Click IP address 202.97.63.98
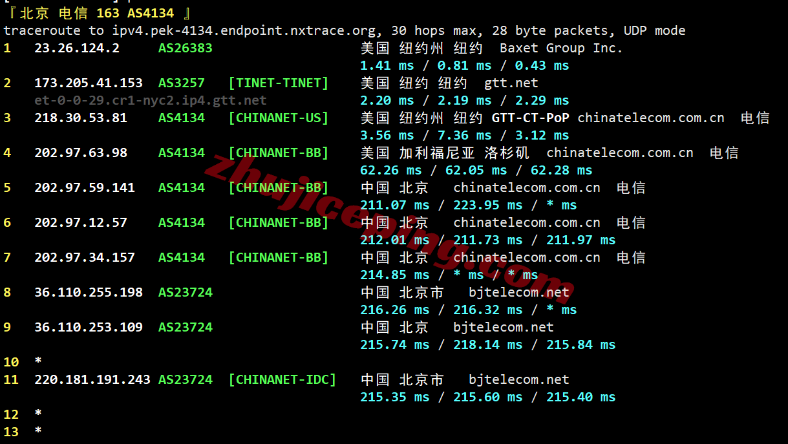The image size is (788, 444). click(x=81, y=153)
